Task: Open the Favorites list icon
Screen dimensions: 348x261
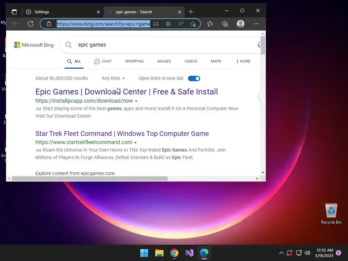Action: tap(210, 24)
